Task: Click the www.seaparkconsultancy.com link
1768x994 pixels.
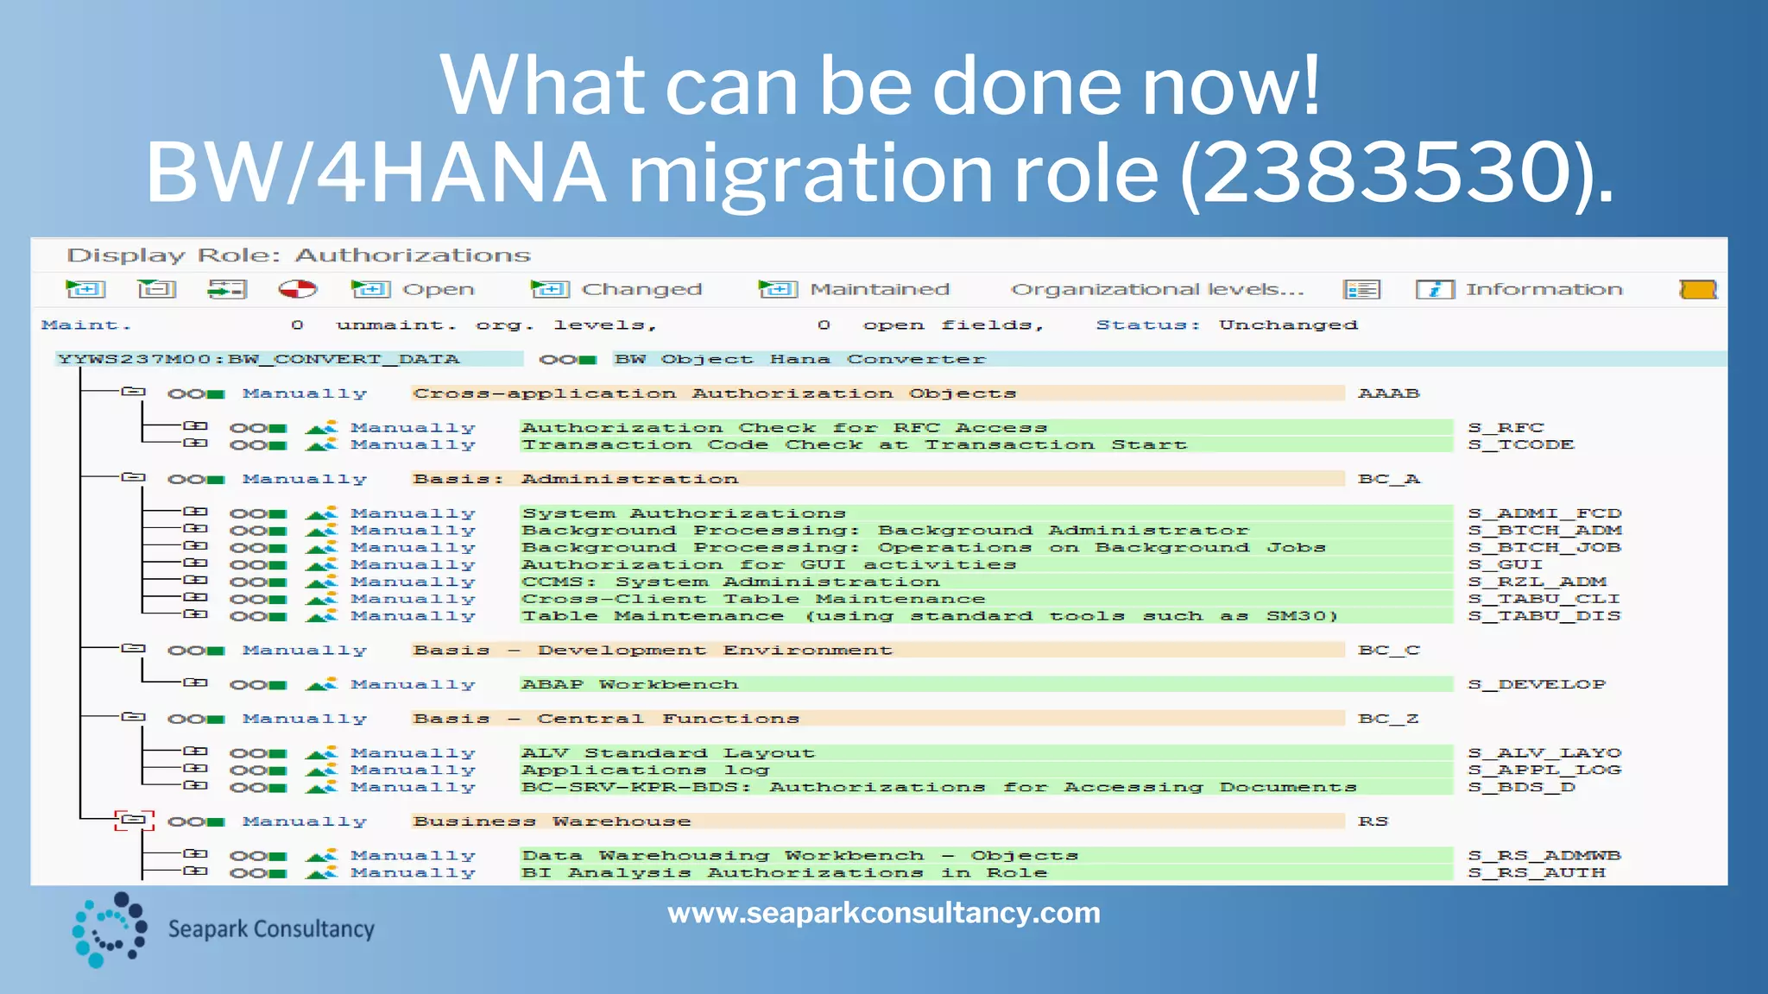Action: point(884,913)
